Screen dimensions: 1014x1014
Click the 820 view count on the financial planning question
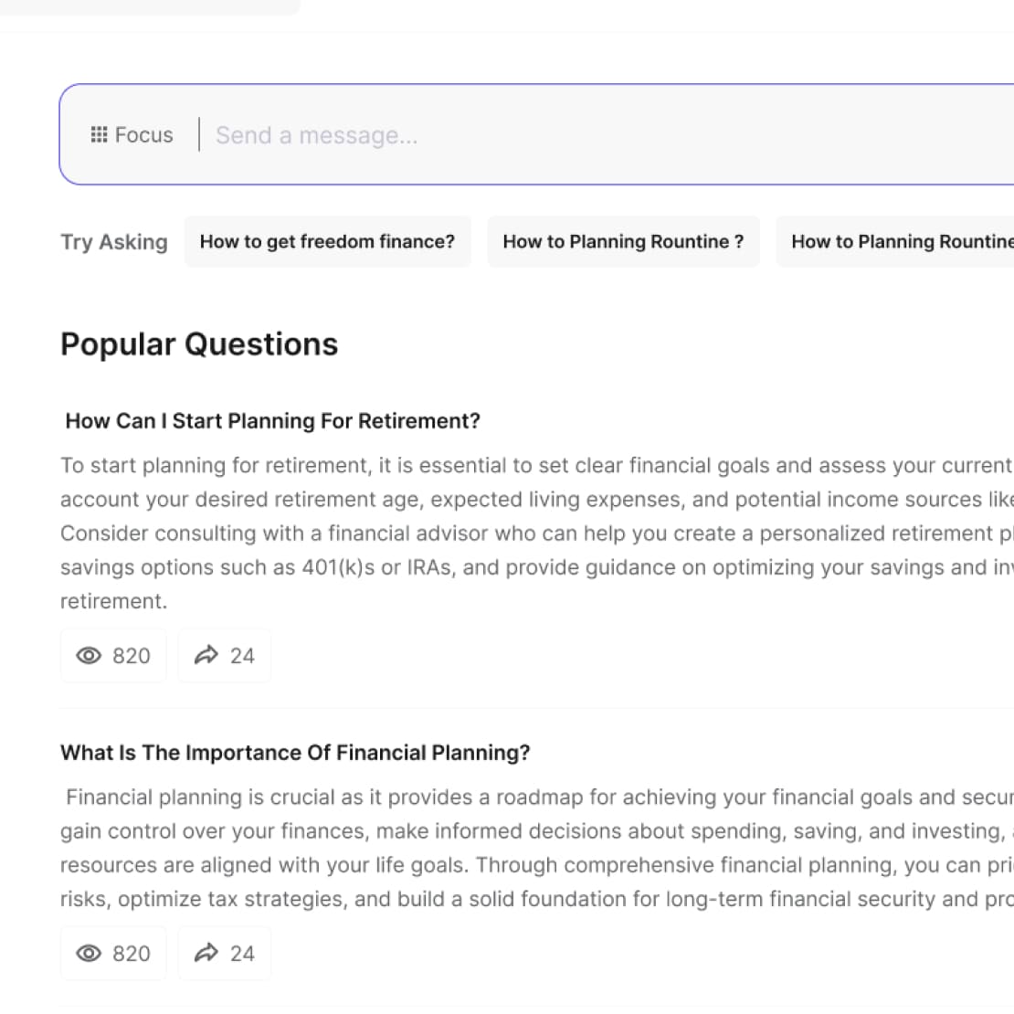(132, 954)
